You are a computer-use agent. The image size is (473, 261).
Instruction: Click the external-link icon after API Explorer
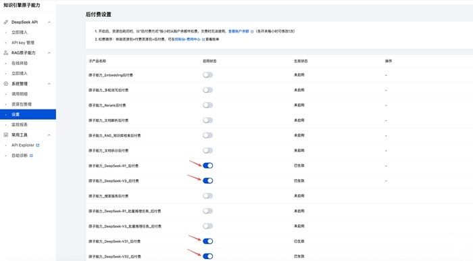pos(38,145)
